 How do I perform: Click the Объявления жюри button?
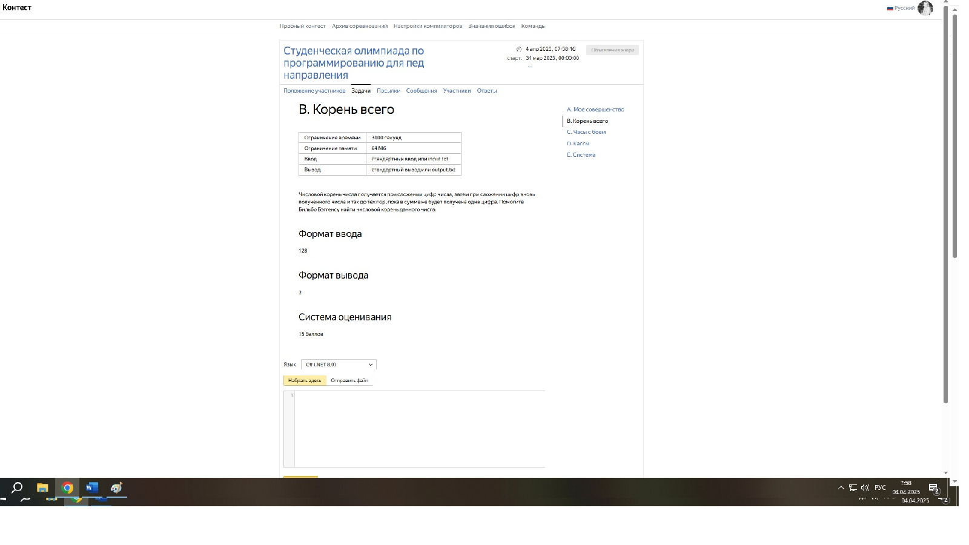point(612,50)
